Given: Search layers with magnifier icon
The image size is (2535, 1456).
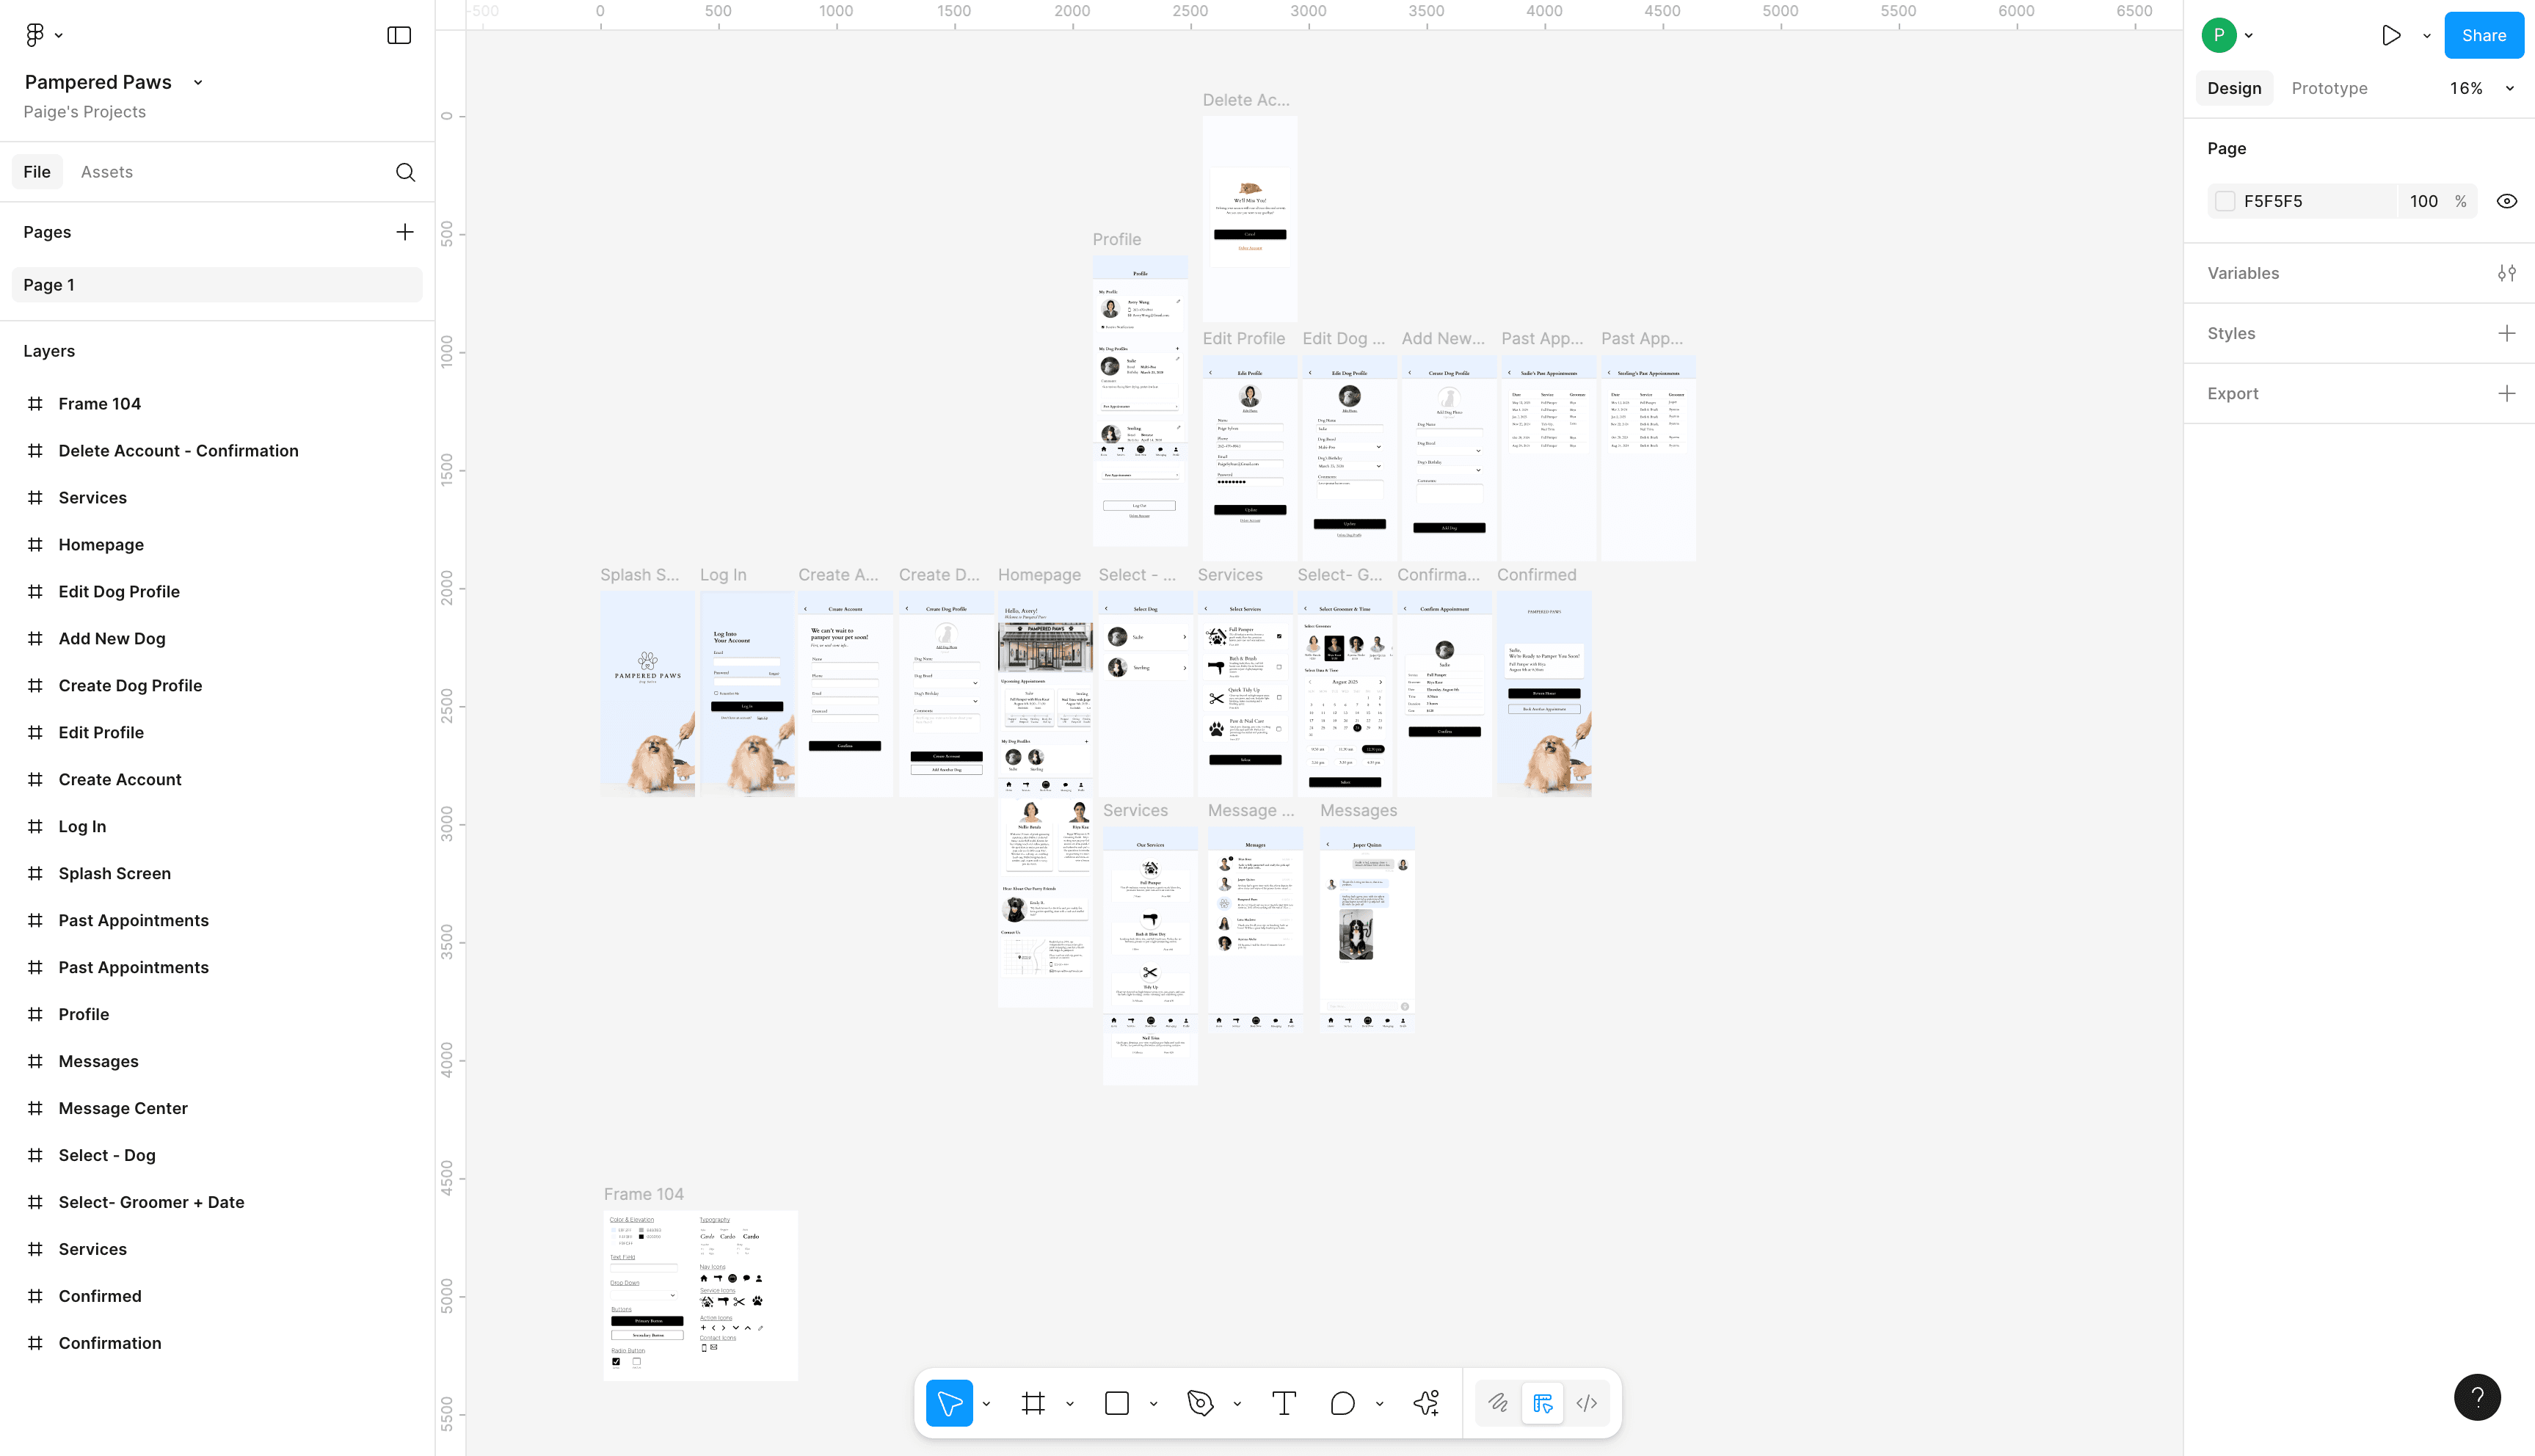Looking at the screenshot, I should (405, 172).
